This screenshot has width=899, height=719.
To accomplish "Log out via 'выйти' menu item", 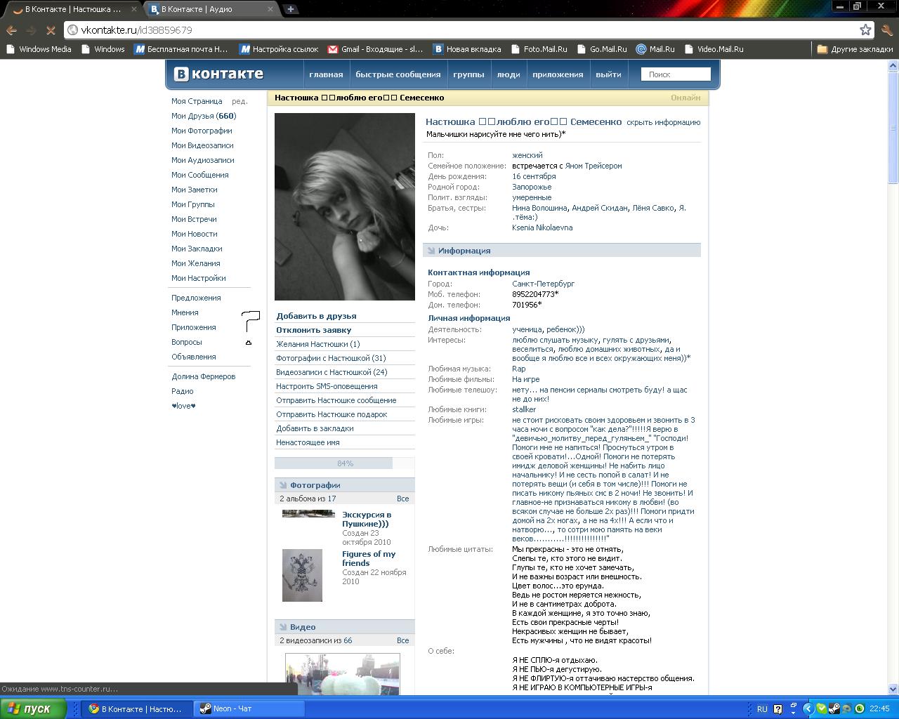I will [x=608, y=74].
